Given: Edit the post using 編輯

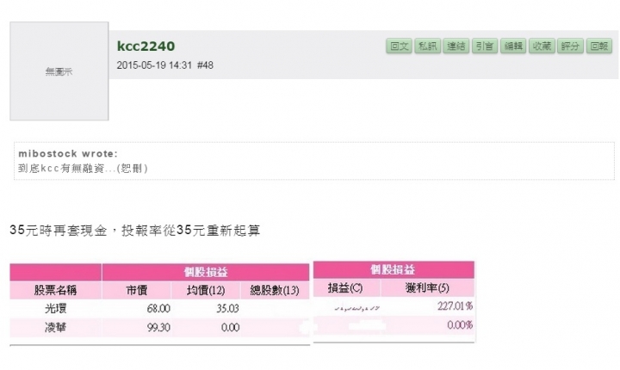Looking at the screenshot, I should pyautogui.click(x=513, y=46).
